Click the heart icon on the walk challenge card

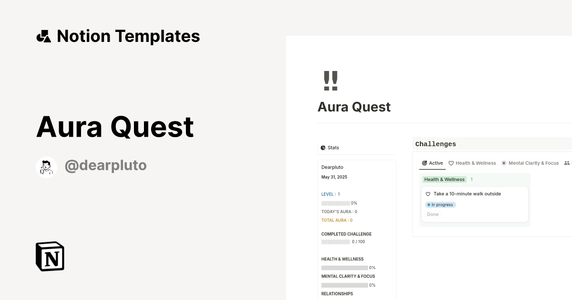click(428, 194)
